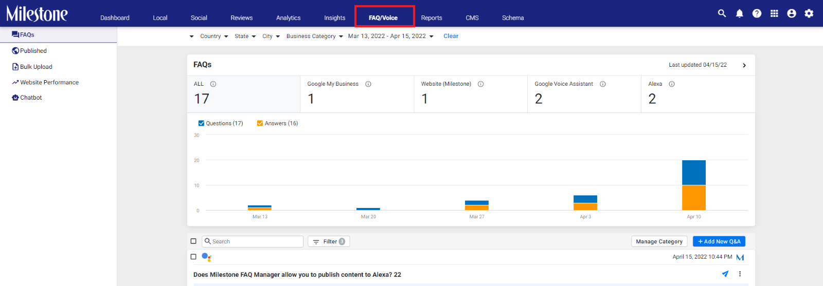The width and height of the screenshot is (823, 286).
Task: Open the State dropdown
Action: [245, 36]
